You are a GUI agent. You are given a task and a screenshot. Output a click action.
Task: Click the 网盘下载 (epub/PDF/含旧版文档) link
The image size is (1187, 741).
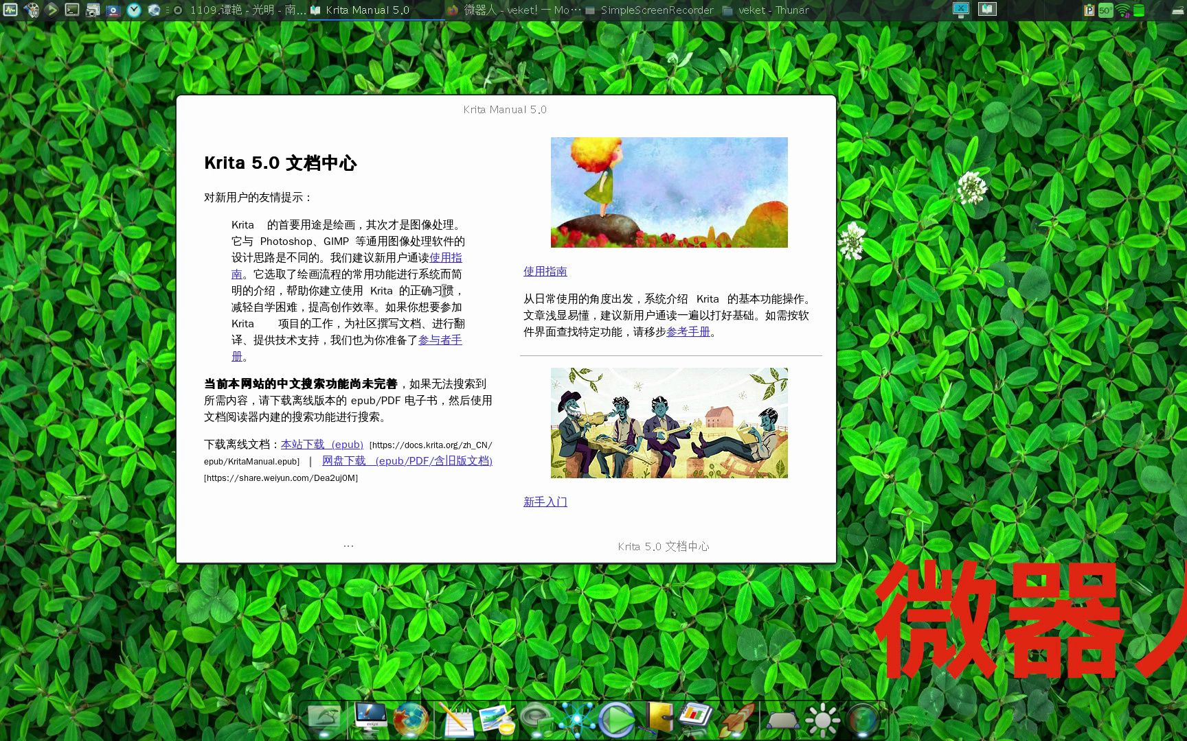coord(407,460)
